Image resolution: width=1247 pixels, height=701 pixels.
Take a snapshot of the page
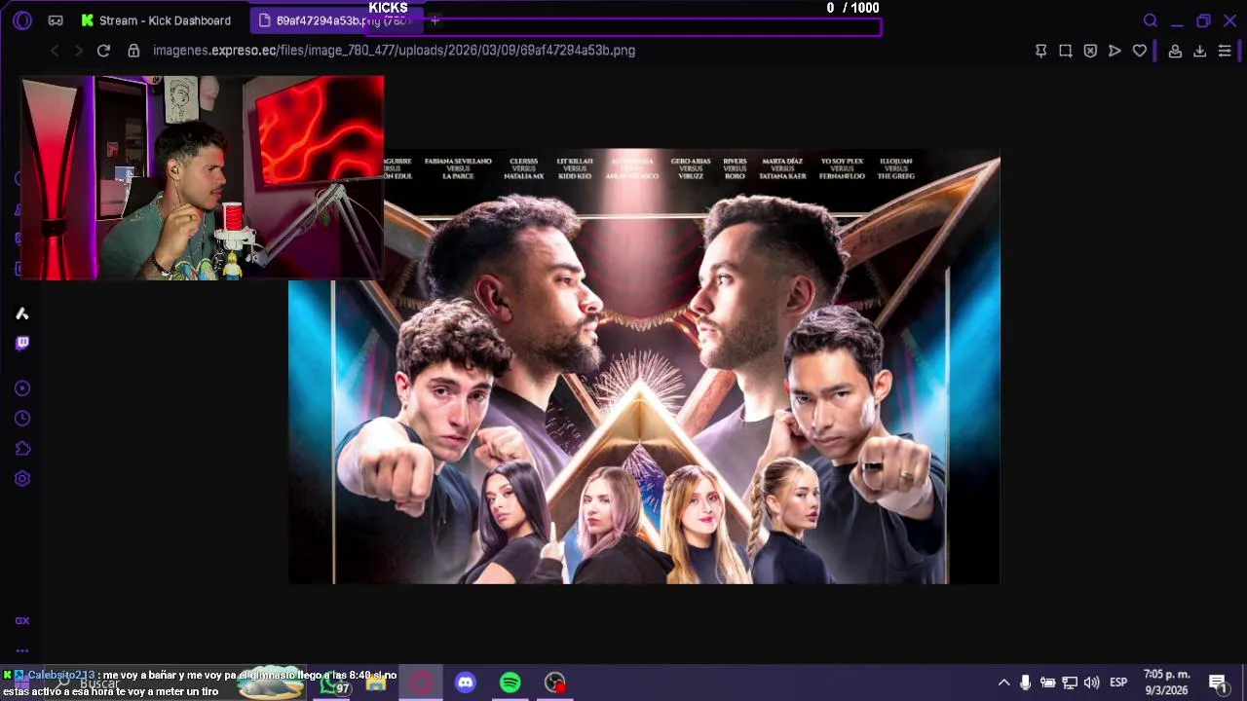point(1066,51)
